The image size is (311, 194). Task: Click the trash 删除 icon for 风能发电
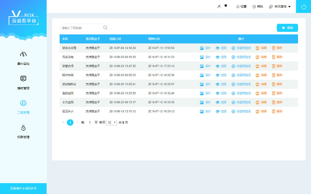pyautogui.click(x=273, y=57)
